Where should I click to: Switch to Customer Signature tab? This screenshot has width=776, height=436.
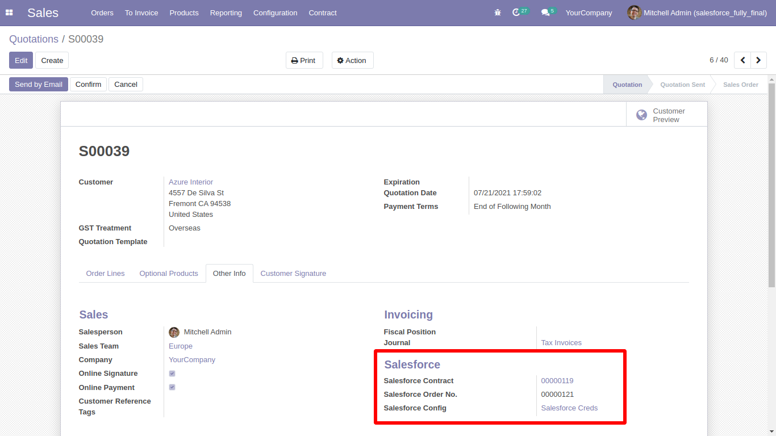(293, 273)
